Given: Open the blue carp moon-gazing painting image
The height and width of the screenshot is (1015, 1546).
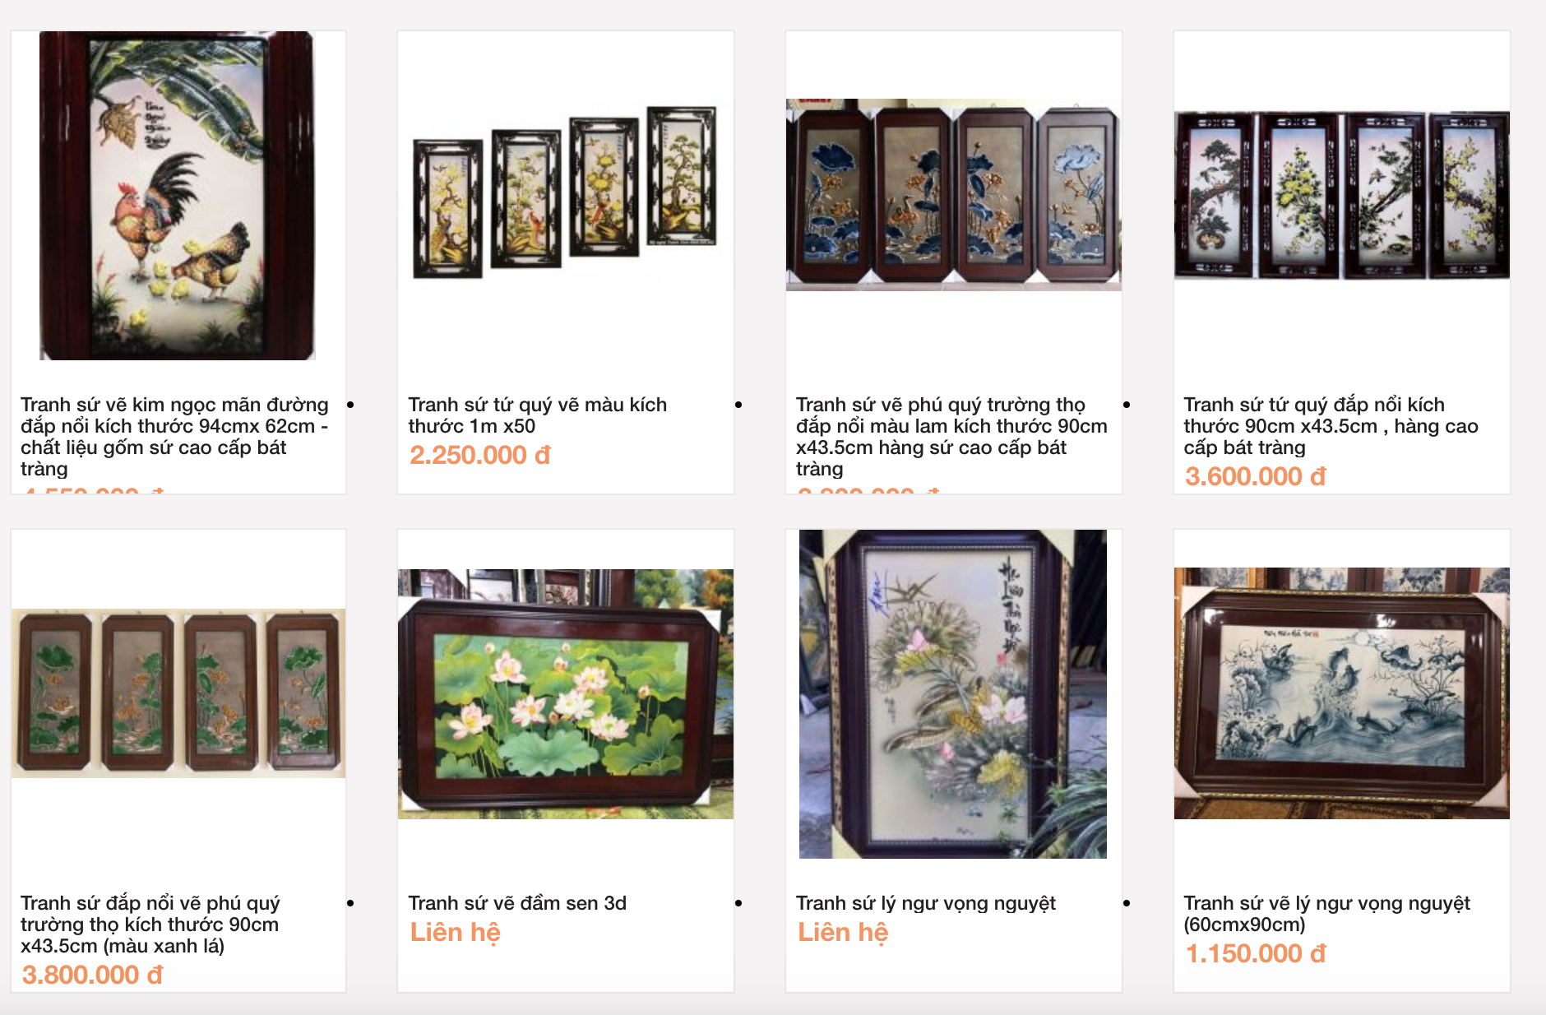Looking at the screenshot, I should coord(1342,693).
